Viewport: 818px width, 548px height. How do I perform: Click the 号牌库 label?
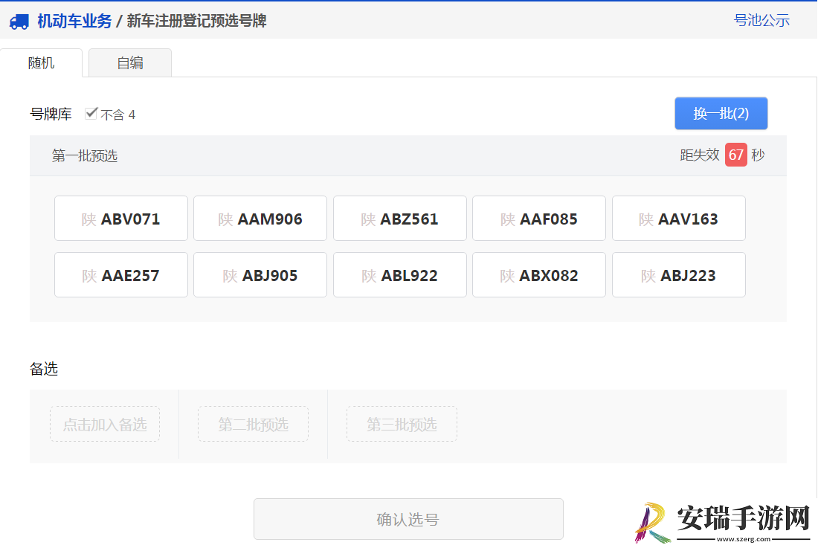(x=51, y=115)
